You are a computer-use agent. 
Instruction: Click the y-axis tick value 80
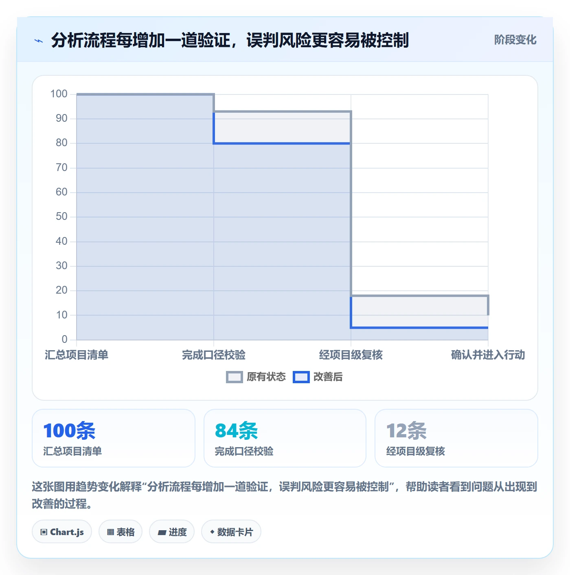61,143
